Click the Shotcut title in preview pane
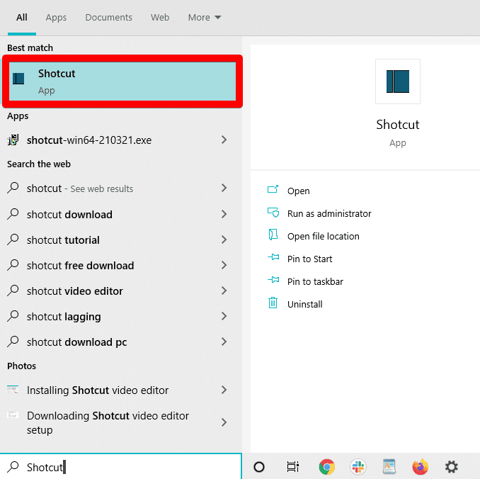The image size is (480, 479). tap(398, 125)
